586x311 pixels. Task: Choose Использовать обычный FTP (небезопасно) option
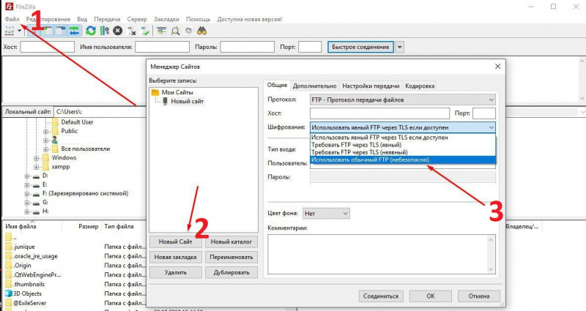point(402,160)
